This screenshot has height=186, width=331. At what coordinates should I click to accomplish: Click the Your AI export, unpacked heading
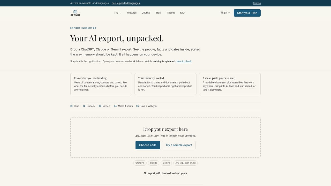click(x=117, y=38)
